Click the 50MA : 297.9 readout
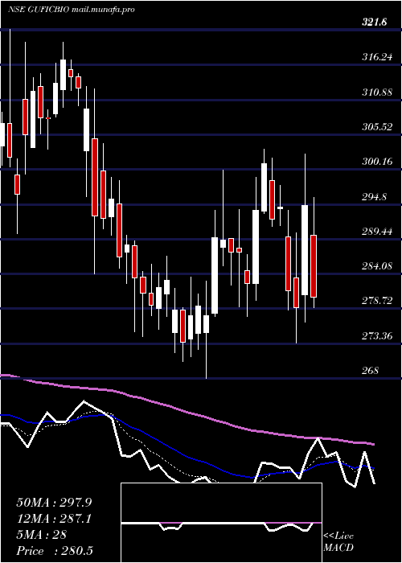This screenshot has width=402, height=563. (x=54, y=503)
